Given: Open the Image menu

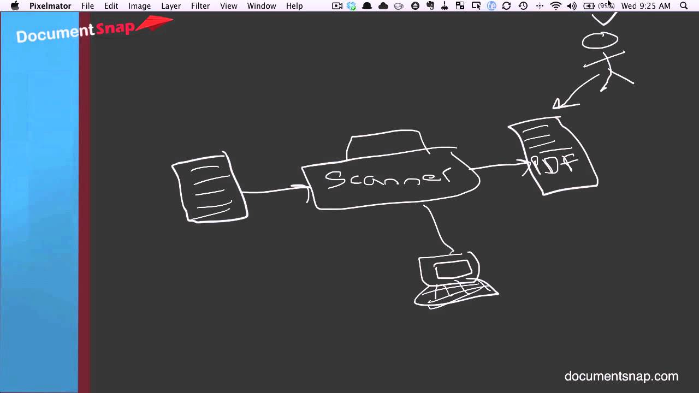Looking at the screenshot, I should pos(139,6).
